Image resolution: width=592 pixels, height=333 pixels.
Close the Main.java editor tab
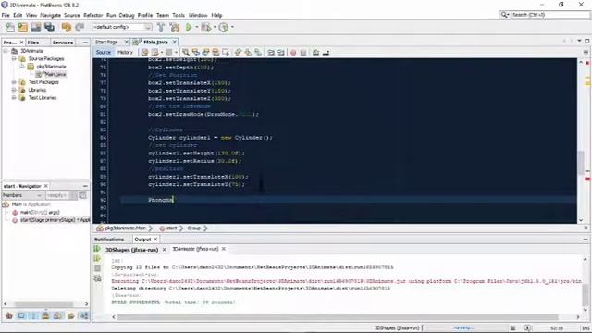click(175, 42)
